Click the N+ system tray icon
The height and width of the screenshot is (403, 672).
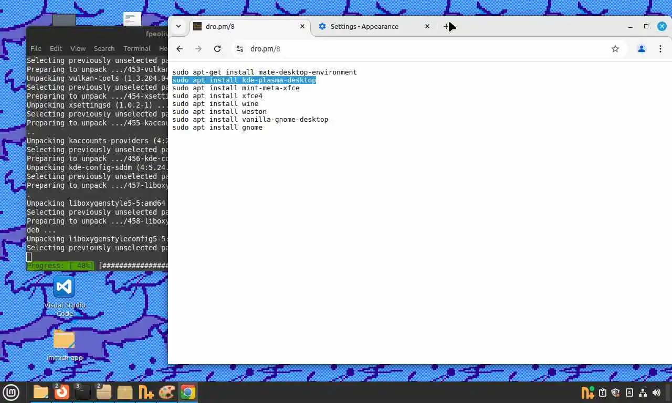pos(588,392)
